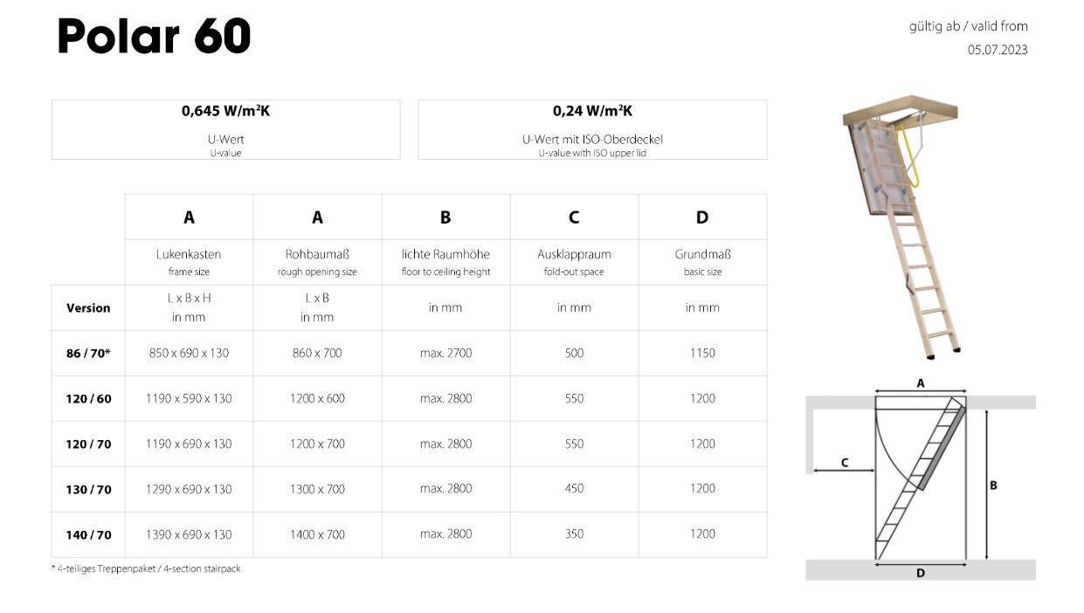Select the 0,24 W/m²K ISO-Oberdeckel box

coord(592,129)
